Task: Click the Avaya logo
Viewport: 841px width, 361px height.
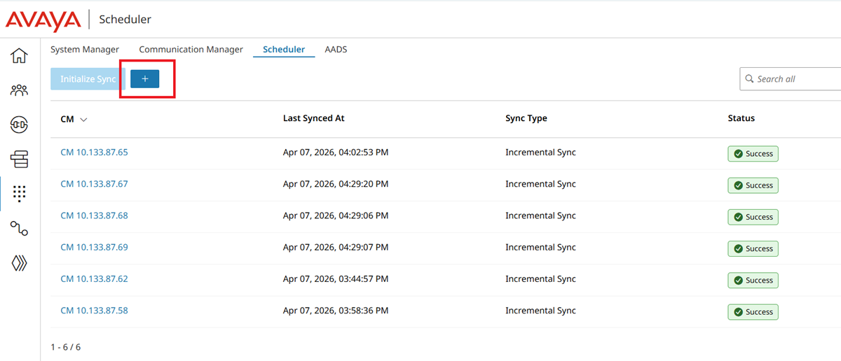Action: [43, 20]
